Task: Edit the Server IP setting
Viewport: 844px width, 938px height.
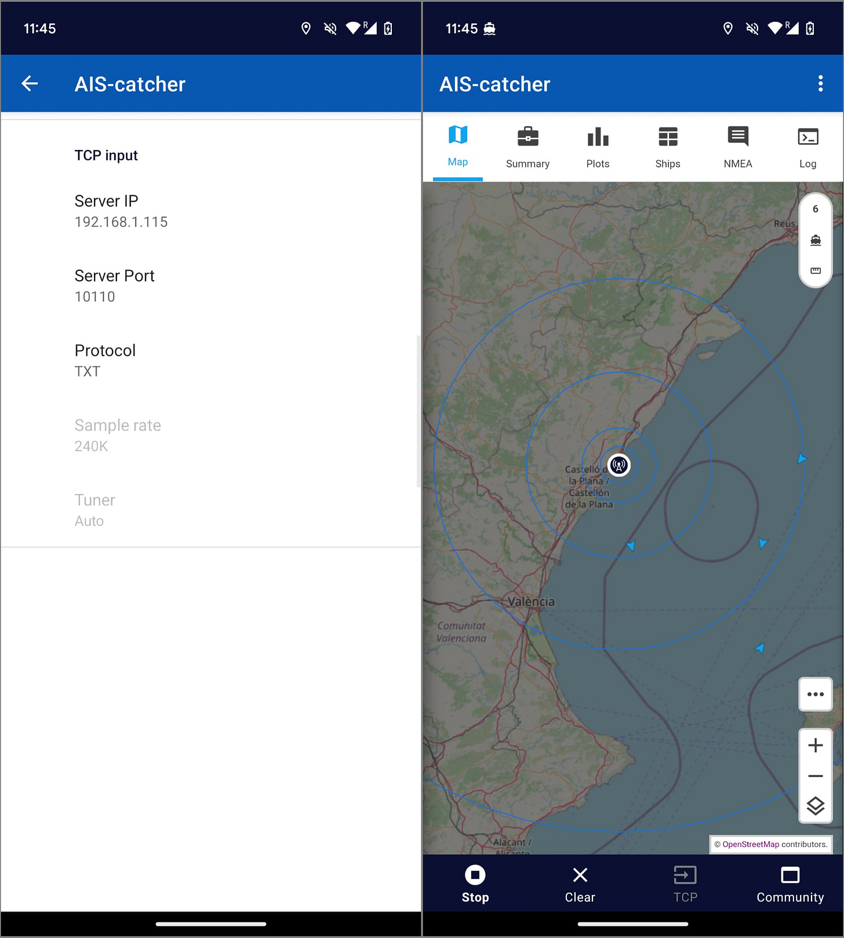Action: click(121, 211)
